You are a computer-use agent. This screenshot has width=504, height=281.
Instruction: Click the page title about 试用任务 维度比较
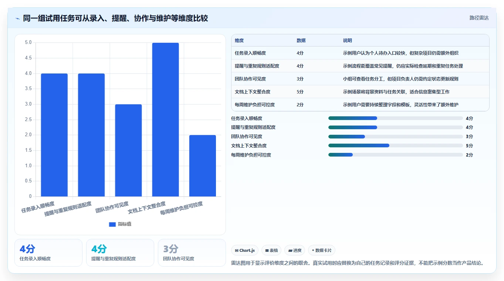[115, 18]
